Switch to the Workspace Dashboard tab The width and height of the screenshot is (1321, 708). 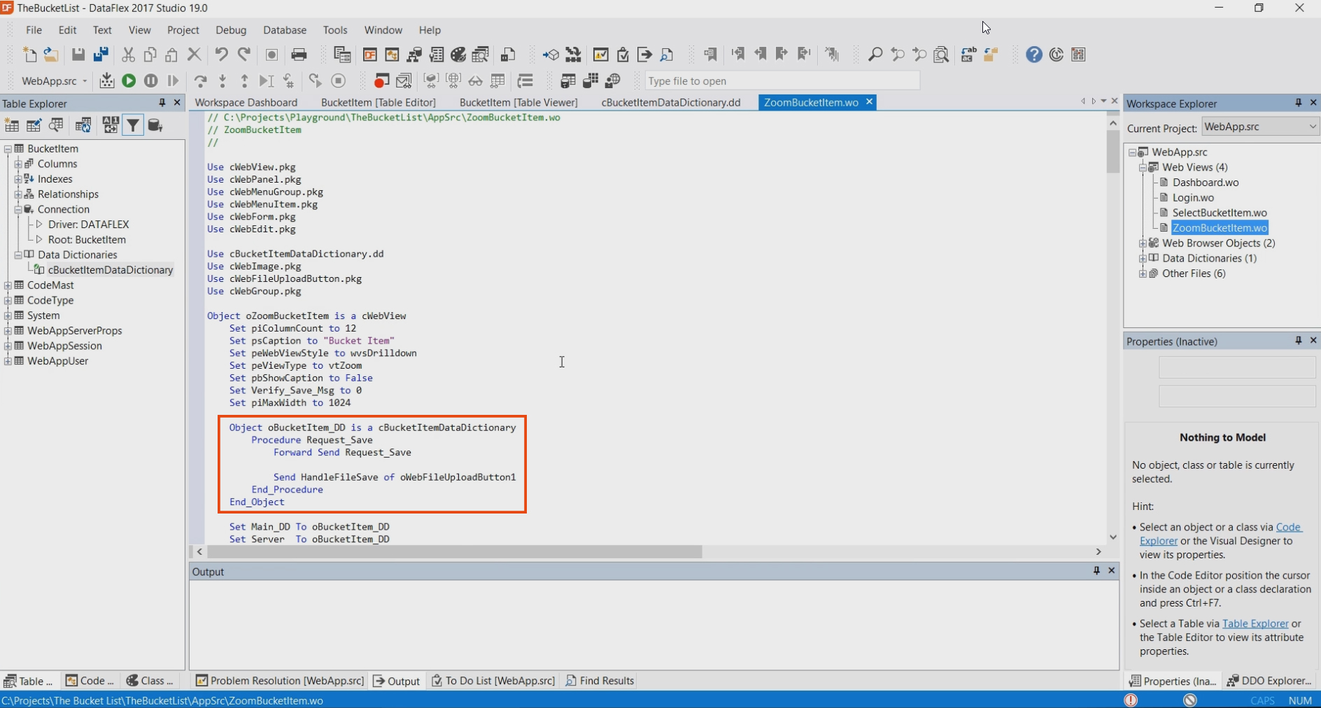[x=246, y=102]
